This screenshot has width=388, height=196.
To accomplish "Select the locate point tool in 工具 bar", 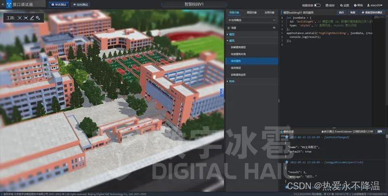I will (19, 18).
